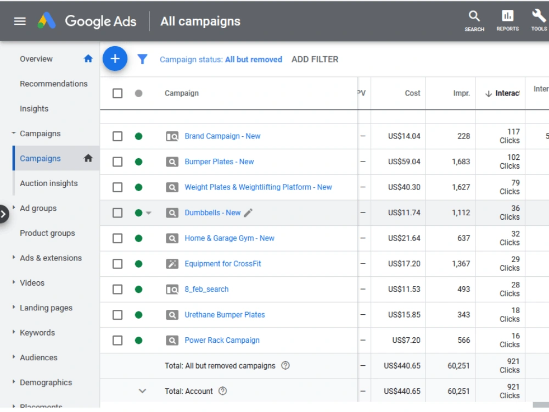Click the funnel filter icon
The height and width of the screenshot is (412, 549).
[x=142, y=59]
